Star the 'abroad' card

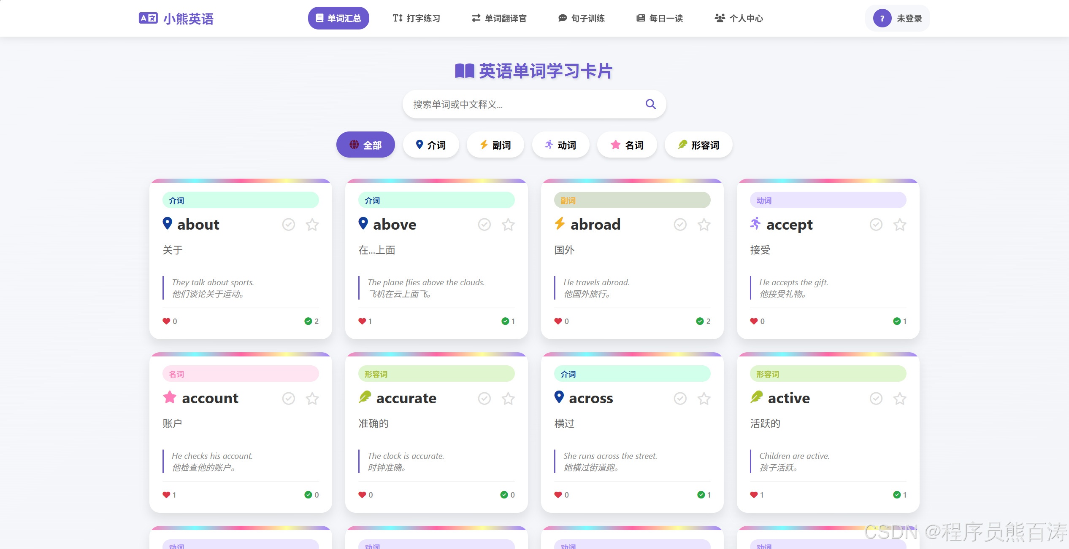point(704,225)
